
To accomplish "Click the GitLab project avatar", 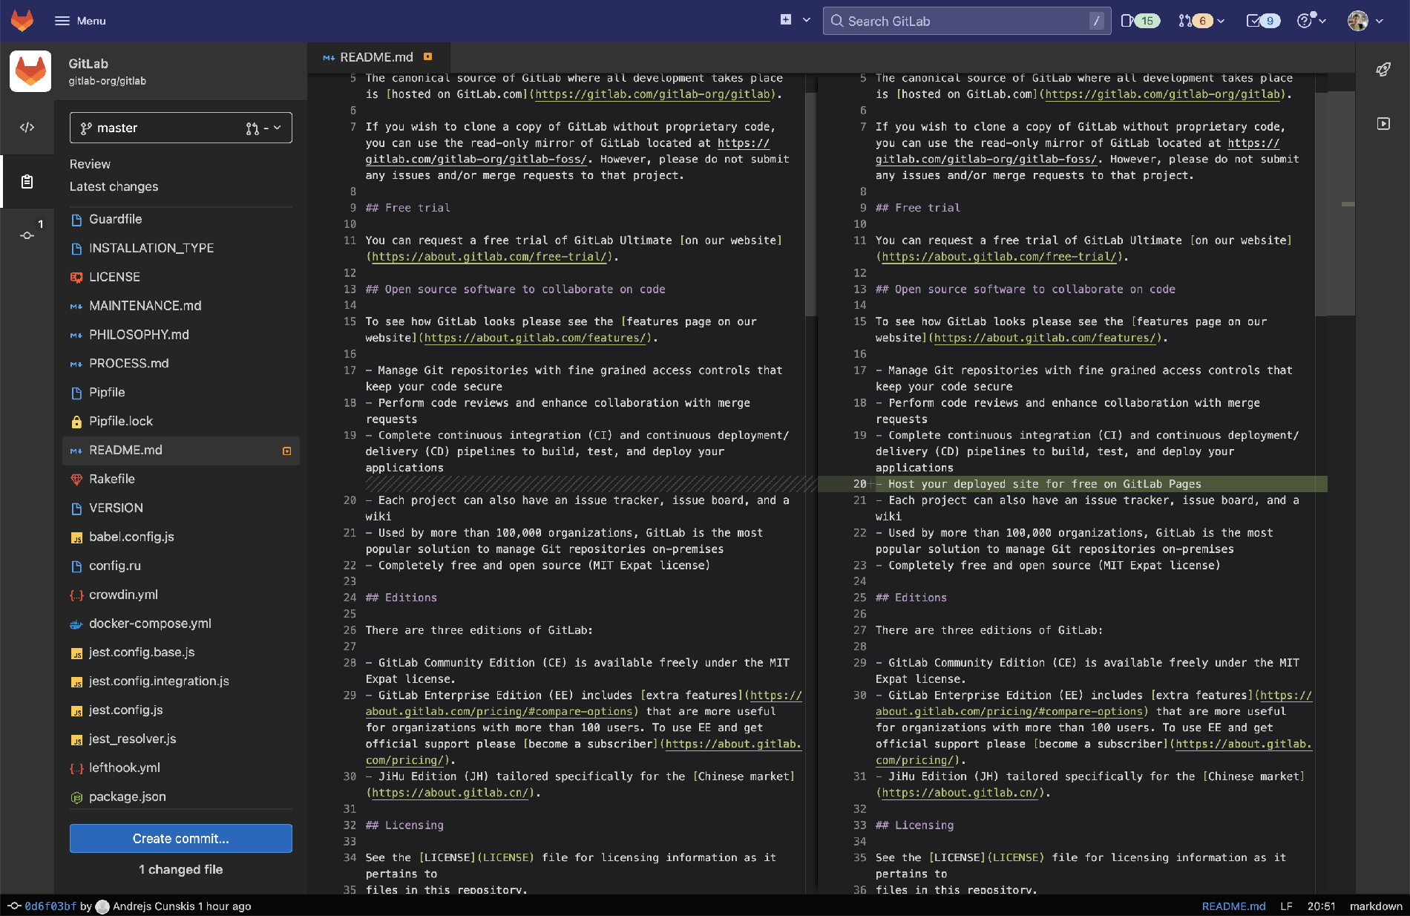I will (30, 71).
